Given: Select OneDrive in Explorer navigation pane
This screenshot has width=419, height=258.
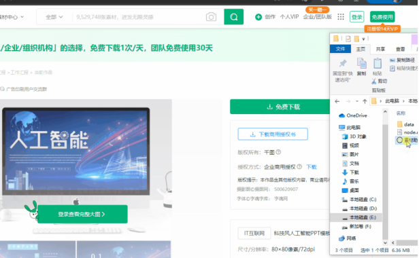Looking at the screenshot, I should pos(353,115).
